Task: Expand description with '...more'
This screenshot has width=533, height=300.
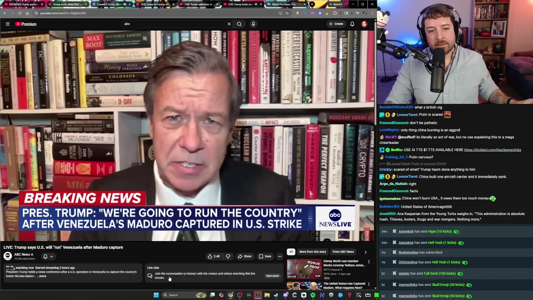Action: [x=42, y=276]
